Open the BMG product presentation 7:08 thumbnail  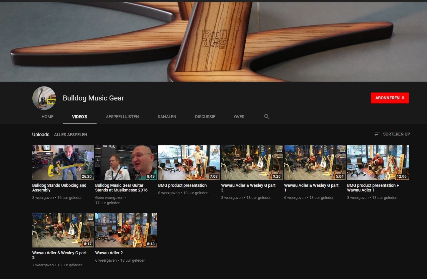click(x=189, y=163)
